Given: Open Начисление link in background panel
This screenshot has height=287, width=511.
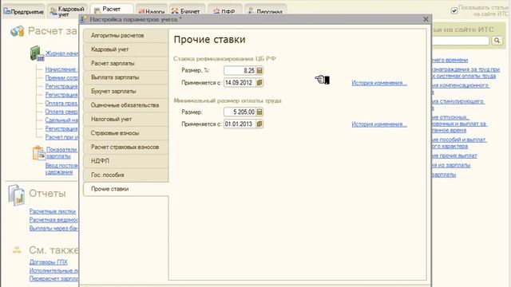Looking at the screenshot, I should point(61,69).
